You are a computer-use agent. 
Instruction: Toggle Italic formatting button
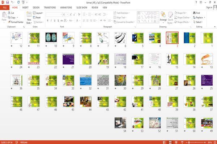51,21
